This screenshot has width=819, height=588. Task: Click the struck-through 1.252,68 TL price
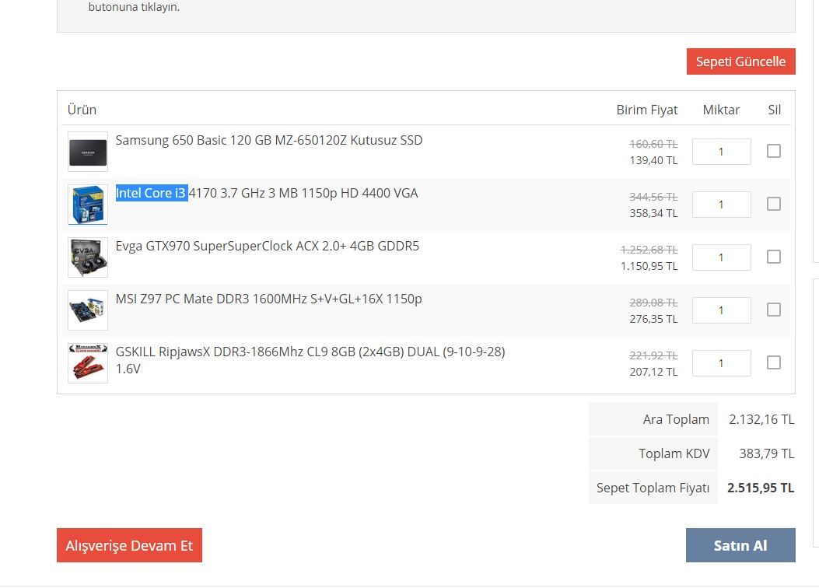tap(649, 250)
